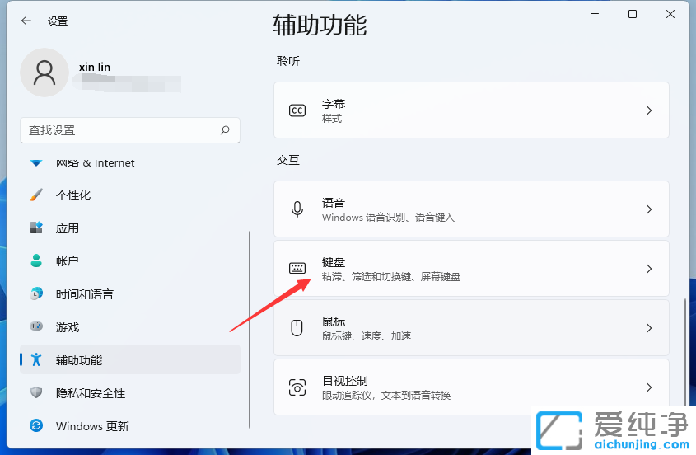Click the 隐私和安全性 shield icon
Viewport: 696px width, 455px height.
pyautogui.click(x=36, y=392)
